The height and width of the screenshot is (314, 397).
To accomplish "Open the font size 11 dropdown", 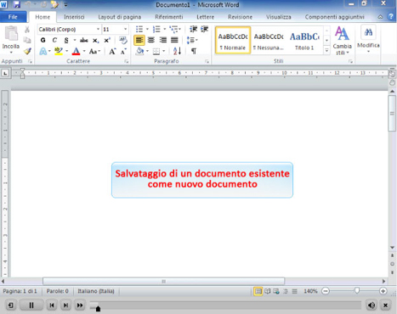I will [x=125, y=29].
